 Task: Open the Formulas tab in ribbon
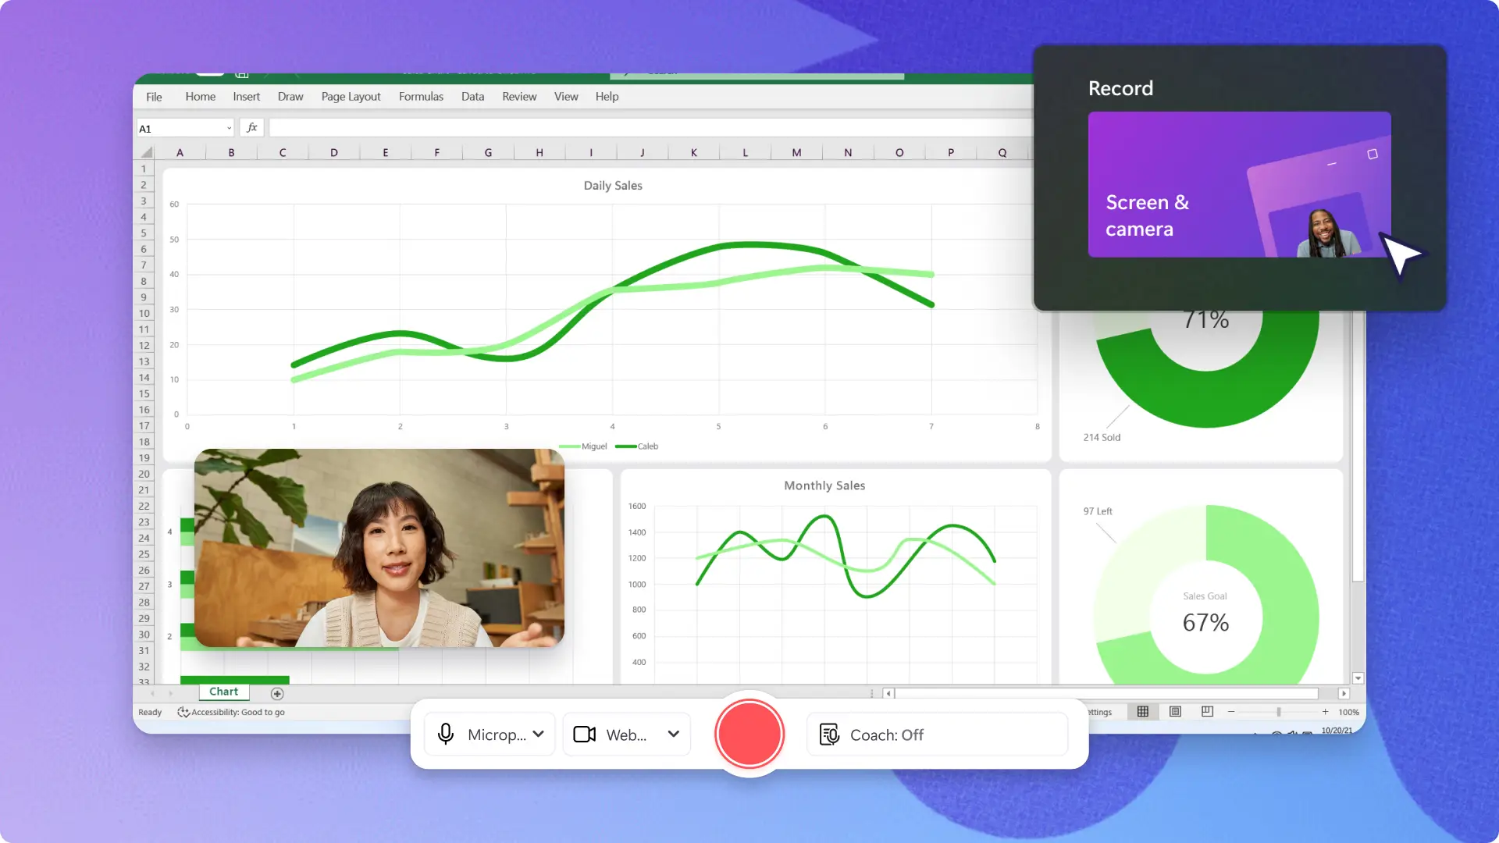(x=420, y=96)
